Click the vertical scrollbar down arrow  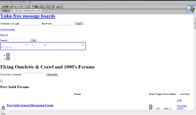[x=195, y=108]
